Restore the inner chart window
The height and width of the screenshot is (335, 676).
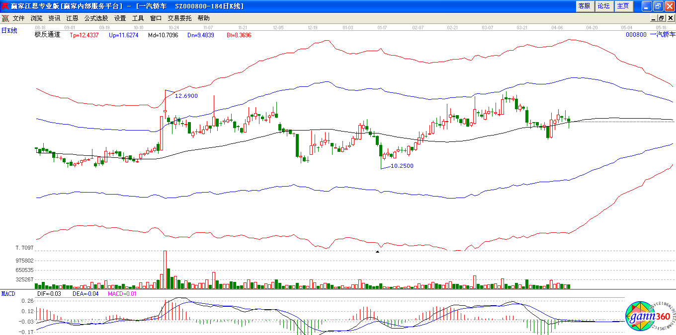pyautogui.click(x=661, y=18)
